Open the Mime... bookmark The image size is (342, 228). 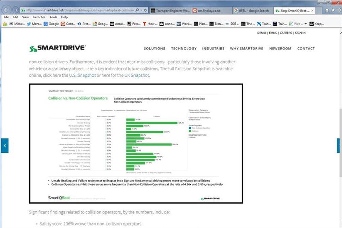pos(17,24)
